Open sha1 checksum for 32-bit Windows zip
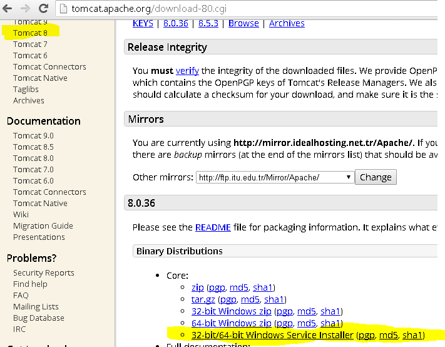The image size is (445, 347). click(330, 311)
